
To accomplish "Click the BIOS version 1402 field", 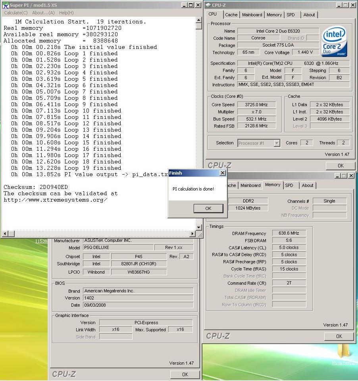I will click(138, 298).
